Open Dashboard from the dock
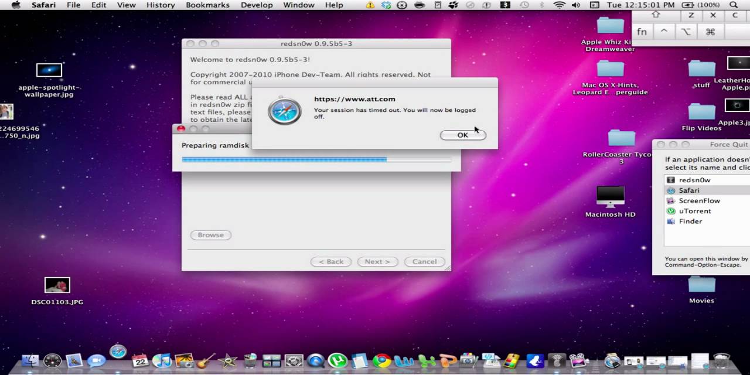The image size is (750, 375). coord(52,361)
